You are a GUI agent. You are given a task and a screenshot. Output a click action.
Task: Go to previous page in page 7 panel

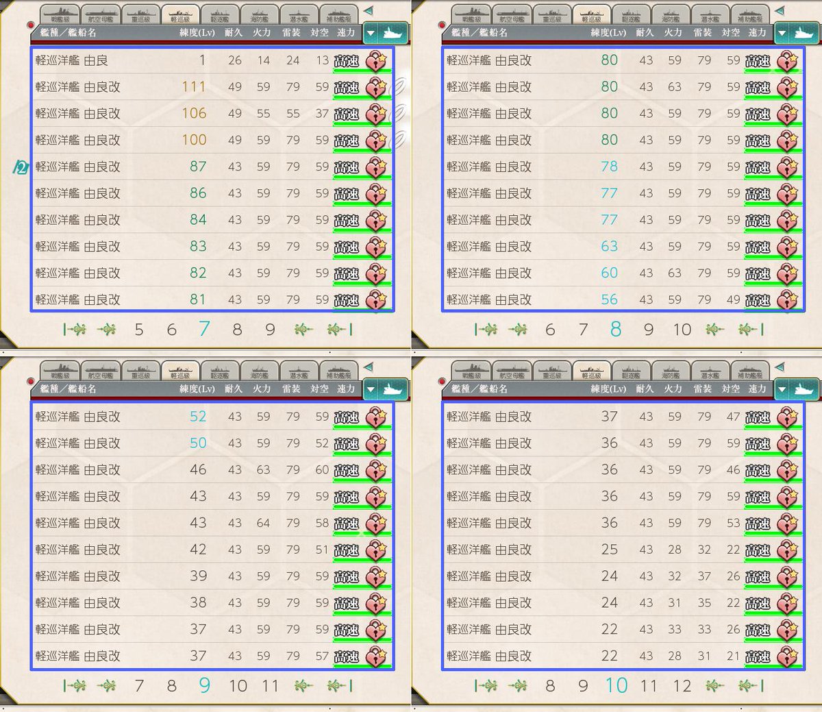click(x=106, y=330)
